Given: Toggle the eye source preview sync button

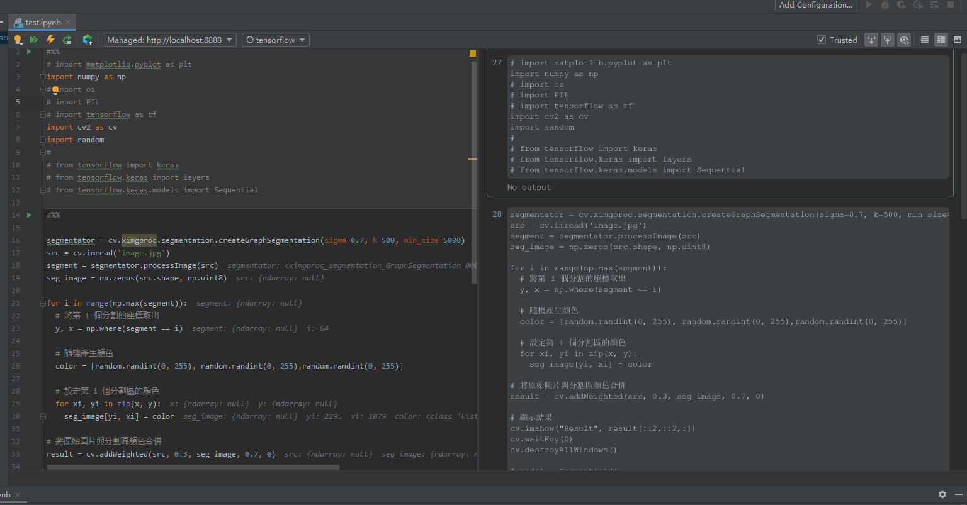Looking at the screenshot, I should point(904,40).
